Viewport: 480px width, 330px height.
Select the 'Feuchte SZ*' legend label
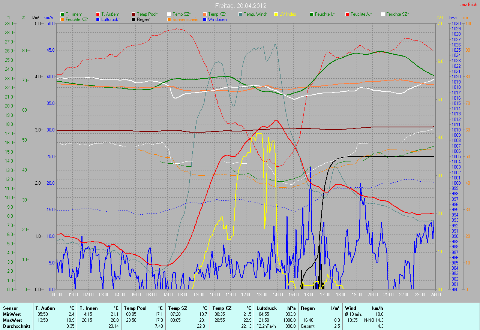(397, 14)
